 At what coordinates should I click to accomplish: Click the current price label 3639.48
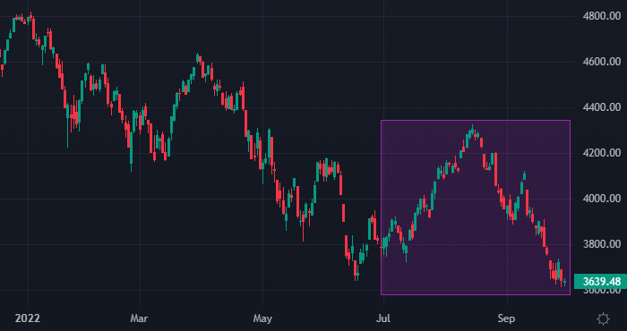point(601,282)
